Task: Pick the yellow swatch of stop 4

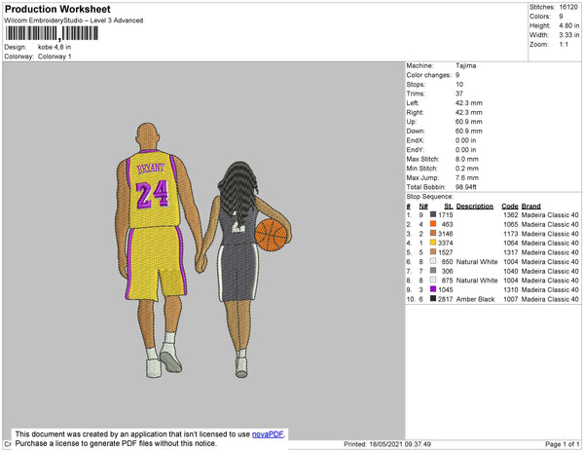Action: click(x=433, y=243)
